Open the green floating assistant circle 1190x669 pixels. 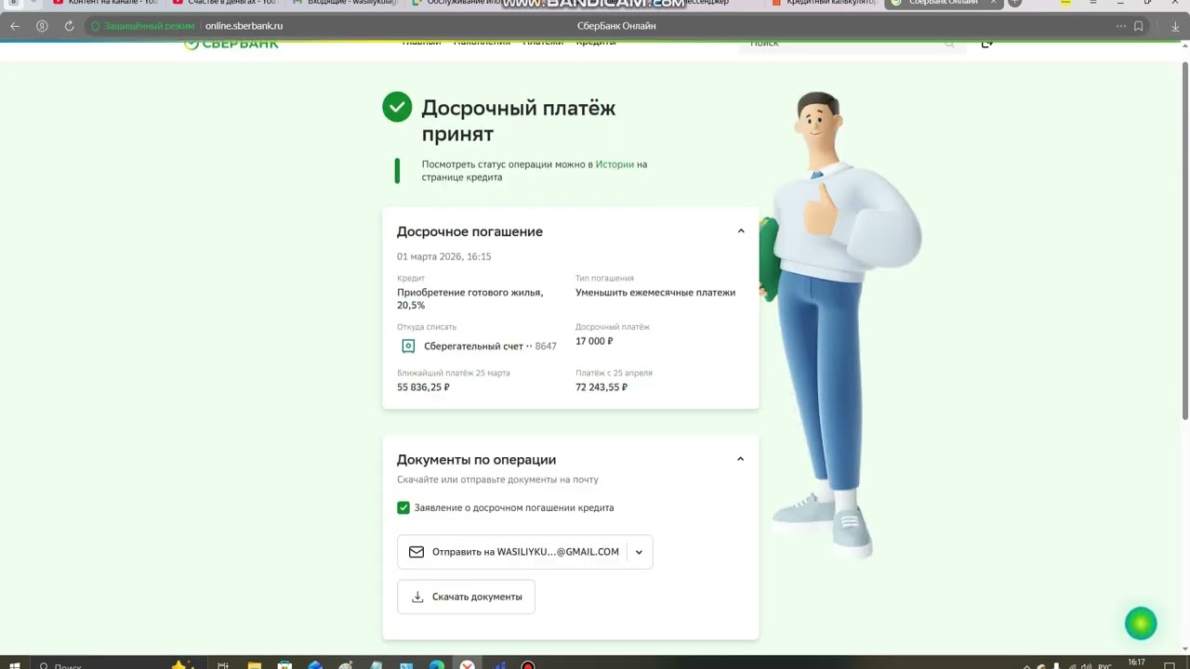coord(1141,623)
